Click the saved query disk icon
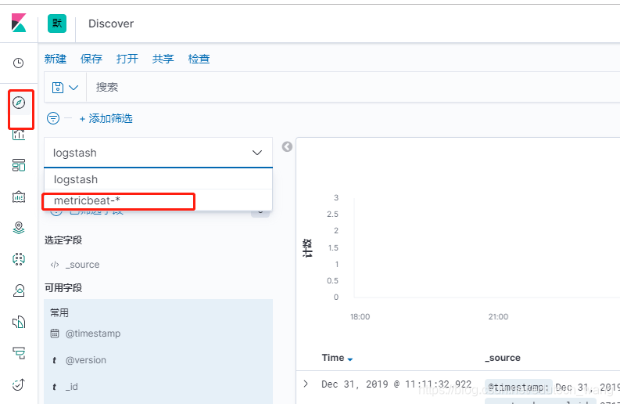This screenshot has height=404, width=620. 58,88
